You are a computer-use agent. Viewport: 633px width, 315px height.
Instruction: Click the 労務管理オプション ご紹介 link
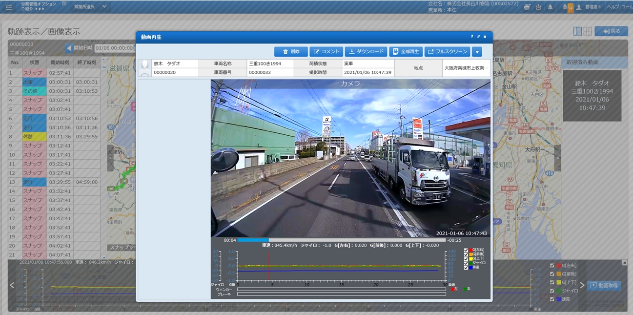pos(38,6)
